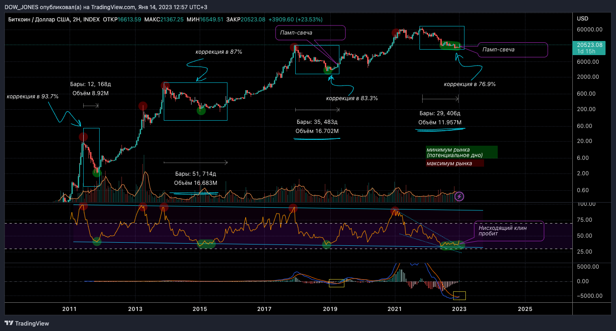Click the annotation коррекция в 93.7%
Screen dimensions: 616x331
33,97
